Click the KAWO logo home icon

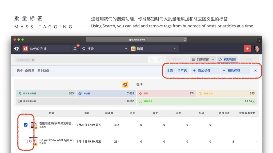(x=17, y=49)
